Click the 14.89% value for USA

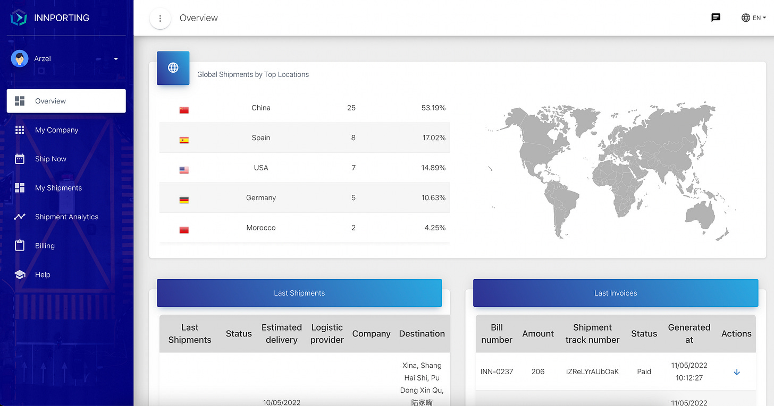pyautogui.click(x=433, y=168)
